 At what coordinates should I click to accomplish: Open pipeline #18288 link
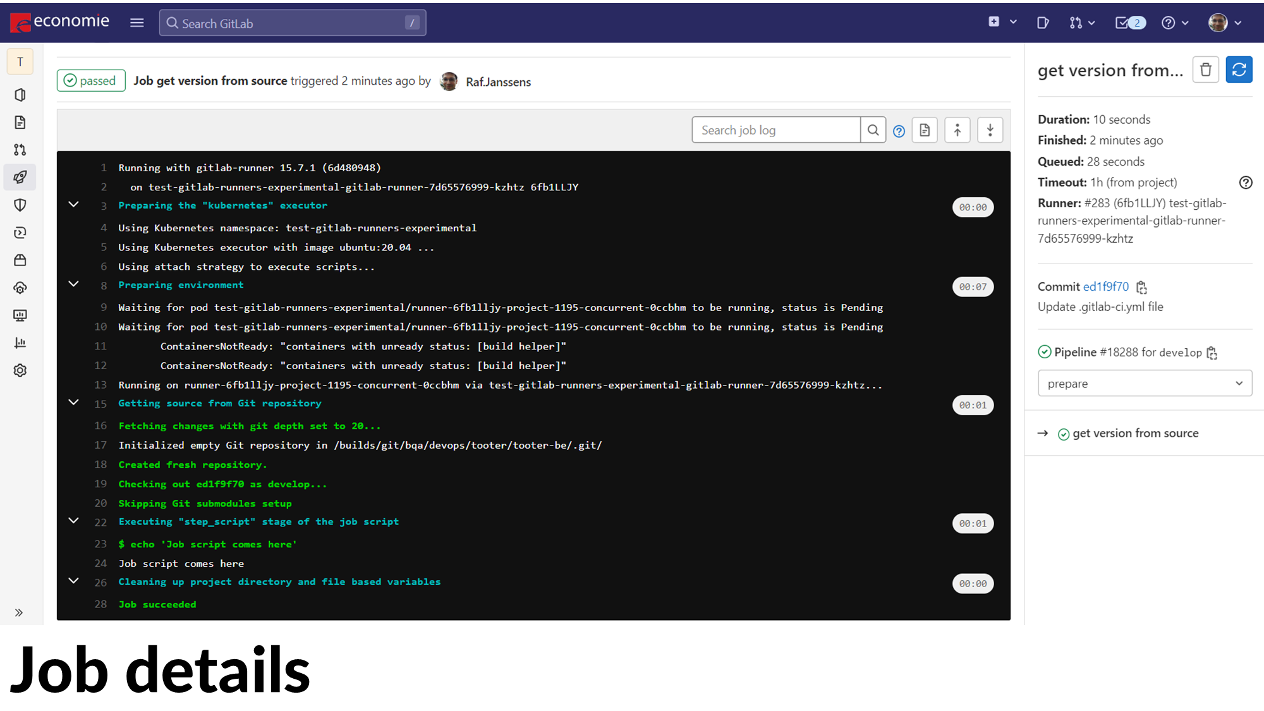point(1119,353)
